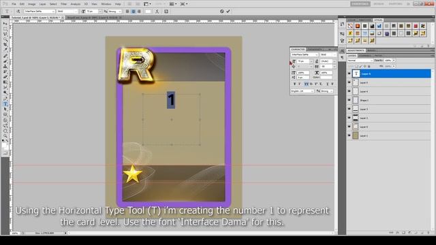Select the Zoom tool in the toolbox
Viewport: 436px width, 245px height.
point(5,136)
